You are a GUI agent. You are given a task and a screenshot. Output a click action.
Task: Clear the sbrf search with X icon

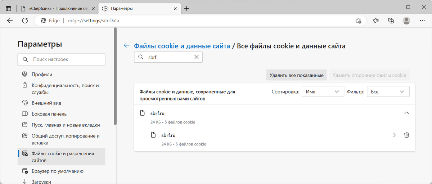197,57
